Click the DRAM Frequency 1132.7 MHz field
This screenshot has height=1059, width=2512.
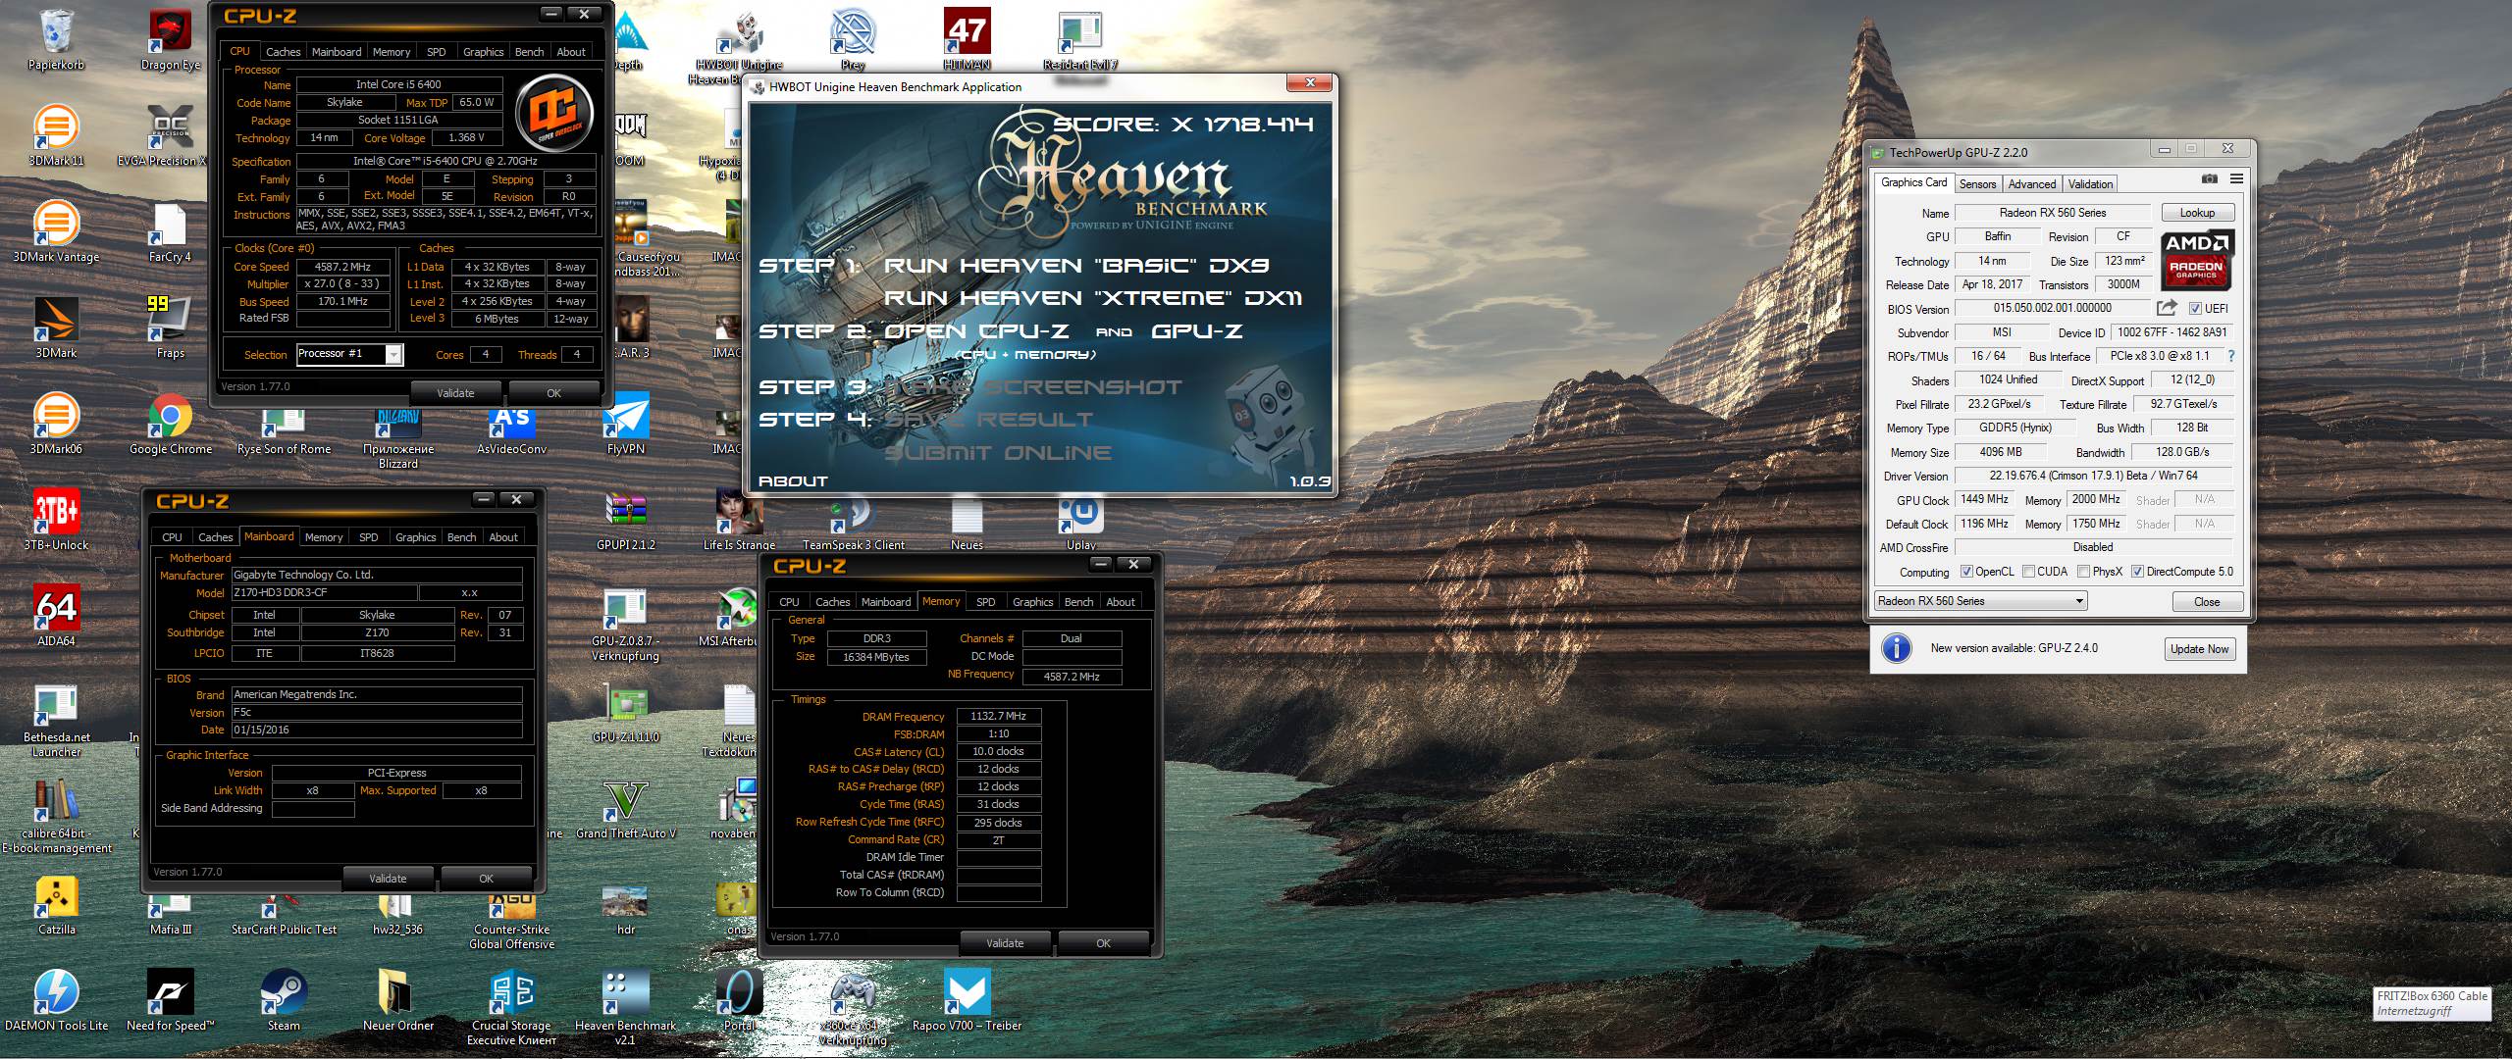pos(998,717)
